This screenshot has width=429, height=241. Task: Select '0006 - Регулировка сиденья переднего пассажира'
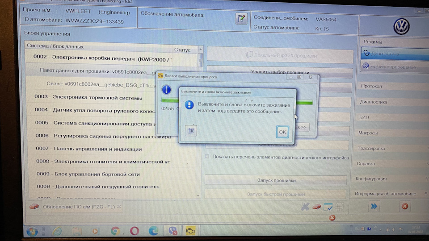click(103, 136)
